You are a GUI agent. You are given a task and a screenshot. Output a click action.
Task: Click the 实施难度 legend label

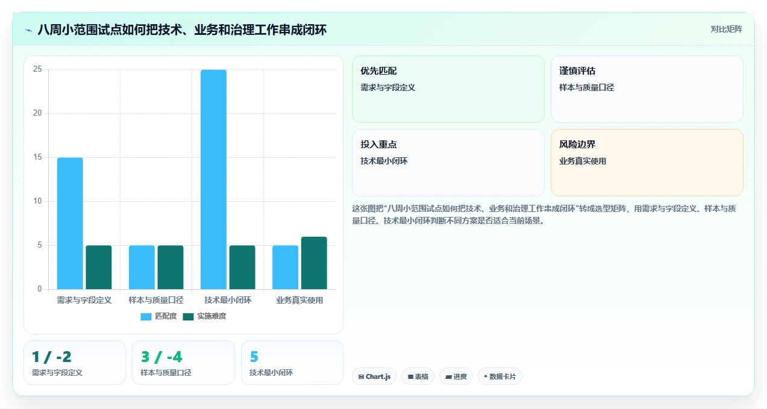(x=211, y=316)
